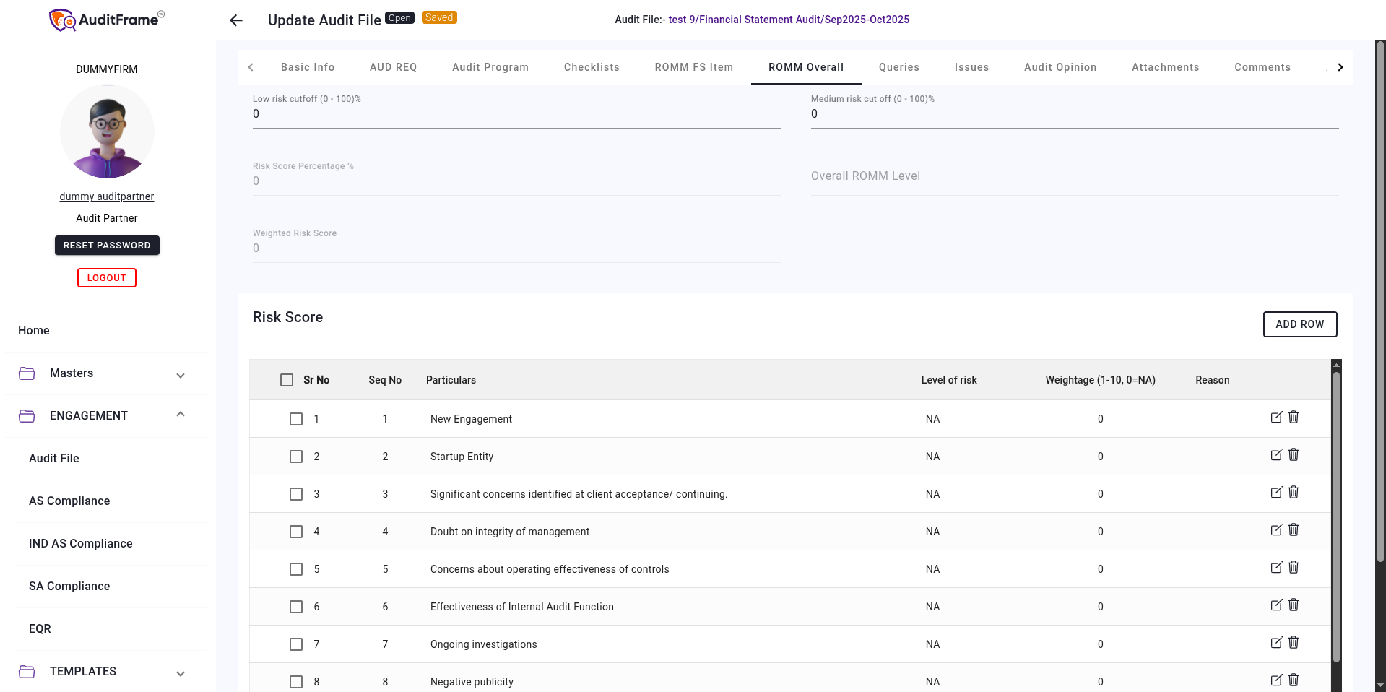1386x692 pixels.
Task: Switch to the Checklists tab
Action: point(591,66)
